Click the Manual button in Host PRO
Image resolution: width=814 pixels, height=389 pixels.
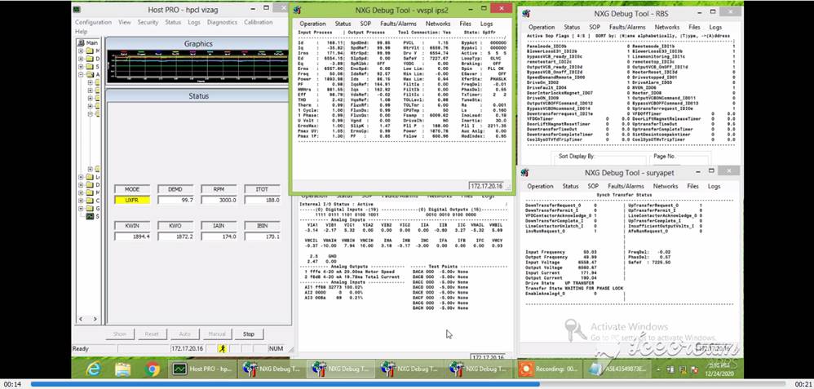click(x=216, y=334)
